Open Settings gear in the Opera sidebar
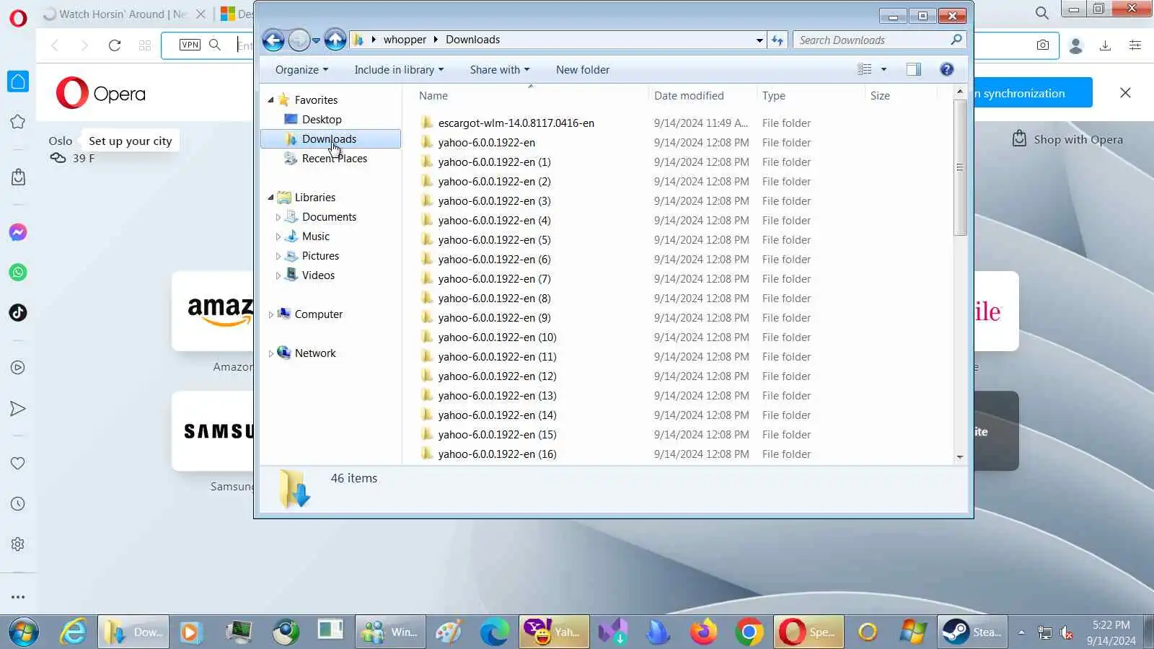This screenshot has width=1154, height=649. pos(18,544)
